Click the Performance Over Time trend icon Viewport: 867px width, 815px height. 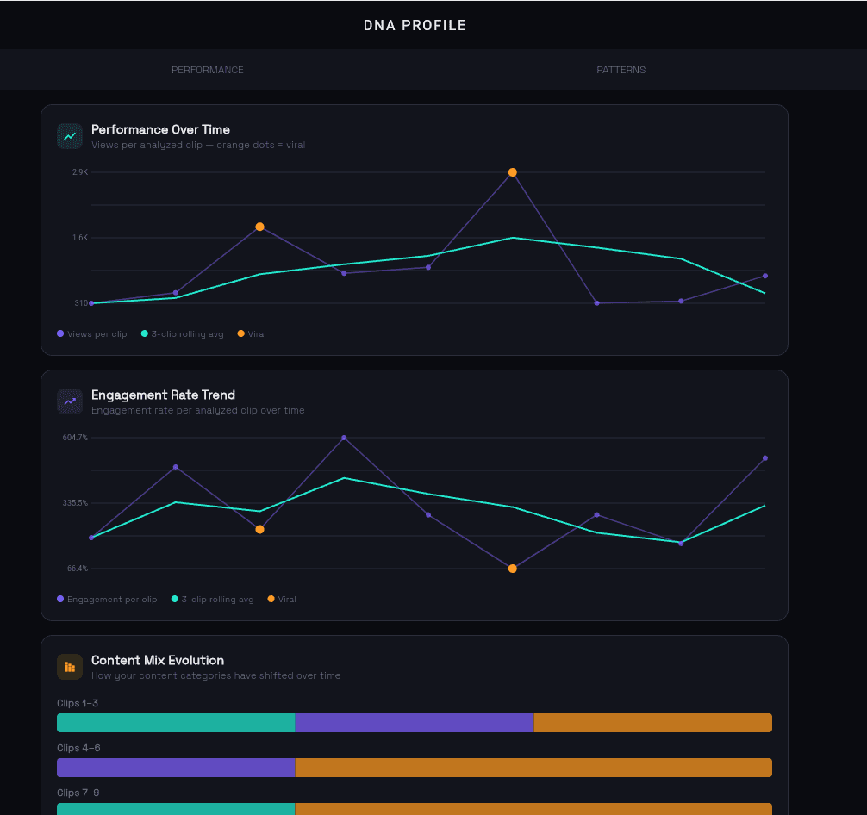[x=70, y=136]
